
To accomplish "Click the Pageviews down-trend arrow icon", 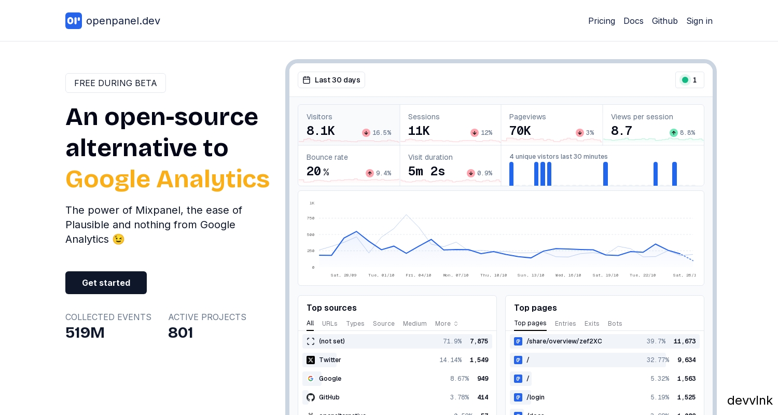I will pos(580,133).
